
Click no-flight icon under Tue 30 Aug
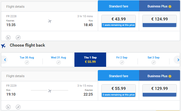[x=27, y=62]
